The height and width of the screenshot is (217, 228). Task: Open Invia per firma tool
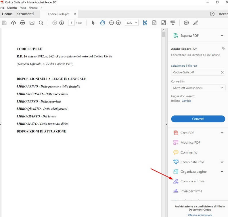point(191,191)
